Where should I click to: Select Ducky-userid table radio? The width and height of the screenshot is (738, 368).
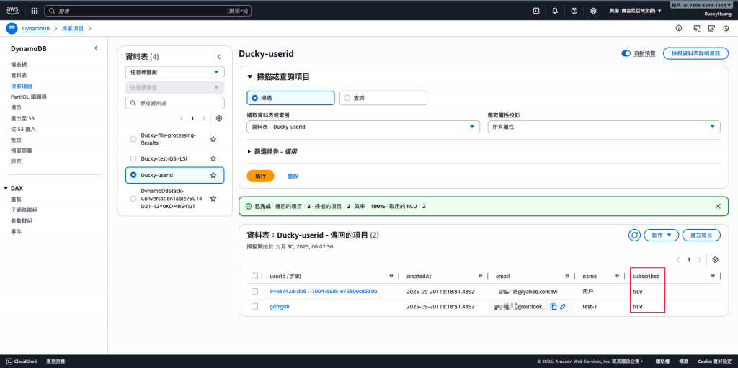click(x=133, y=175)
